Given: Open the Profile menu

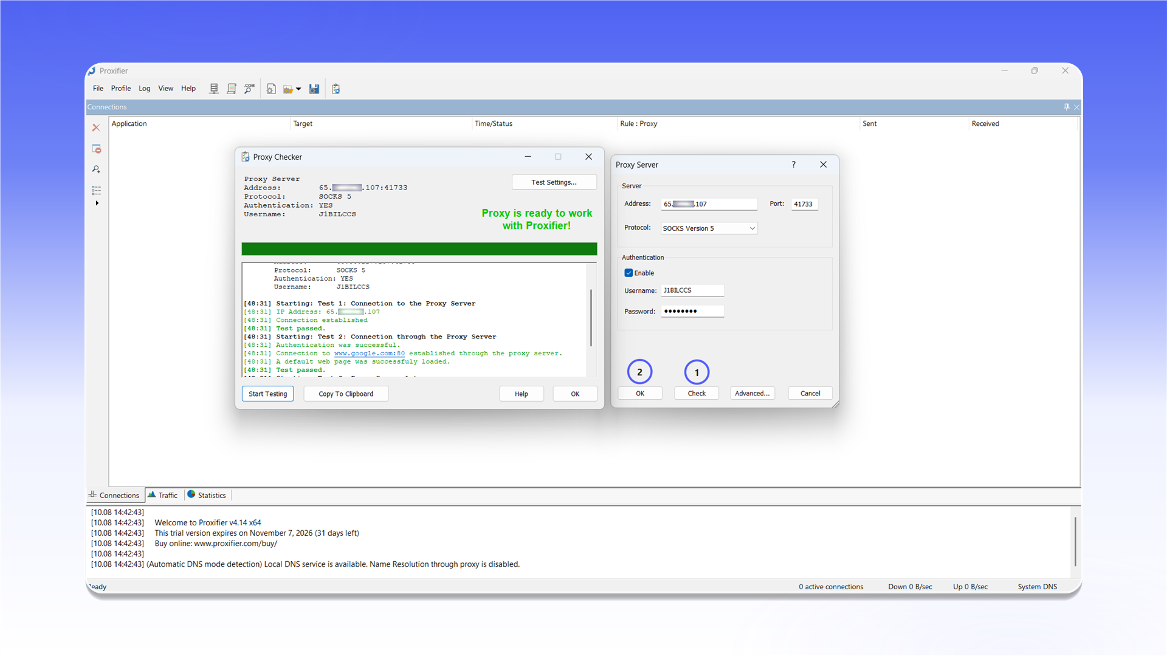Looking at the screenshot, I should pos(121,88).
